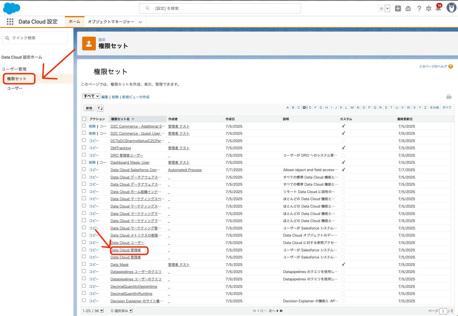Switch to the ホーム tab

(x=74, y=22)
